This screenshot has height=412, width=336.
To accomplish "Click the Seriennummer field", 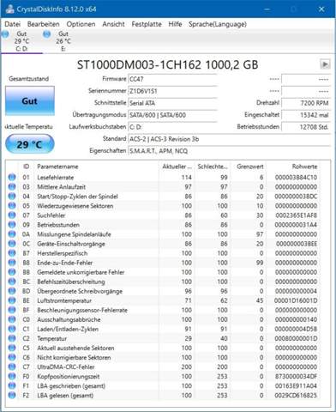I will point(172,91).
